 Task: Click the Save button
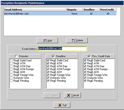coord(52,95)
